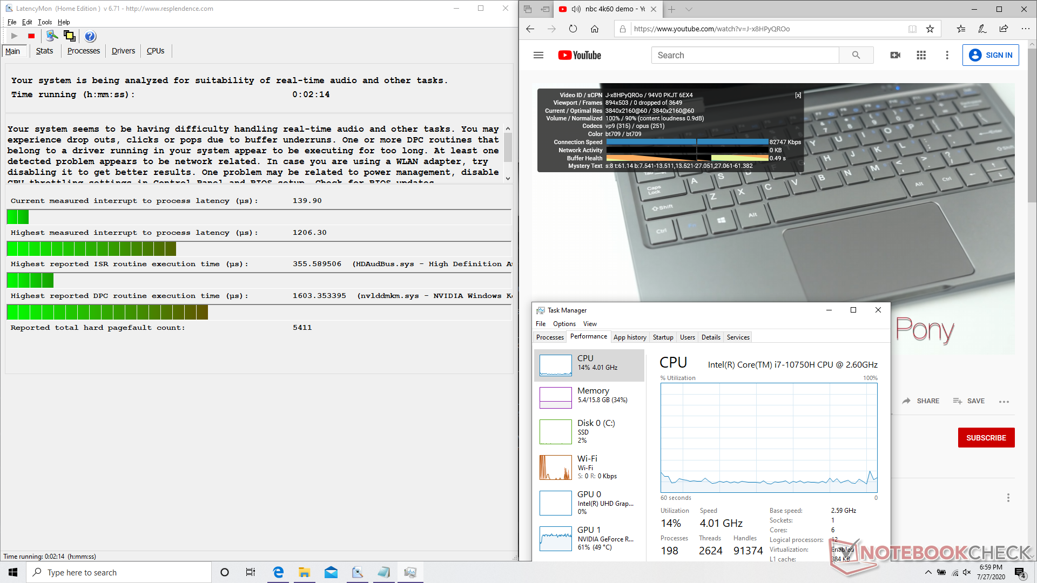The image size is (1037, 583).
Task: Click the red SUBSCRIBE button
Action: tap(986, 438)
